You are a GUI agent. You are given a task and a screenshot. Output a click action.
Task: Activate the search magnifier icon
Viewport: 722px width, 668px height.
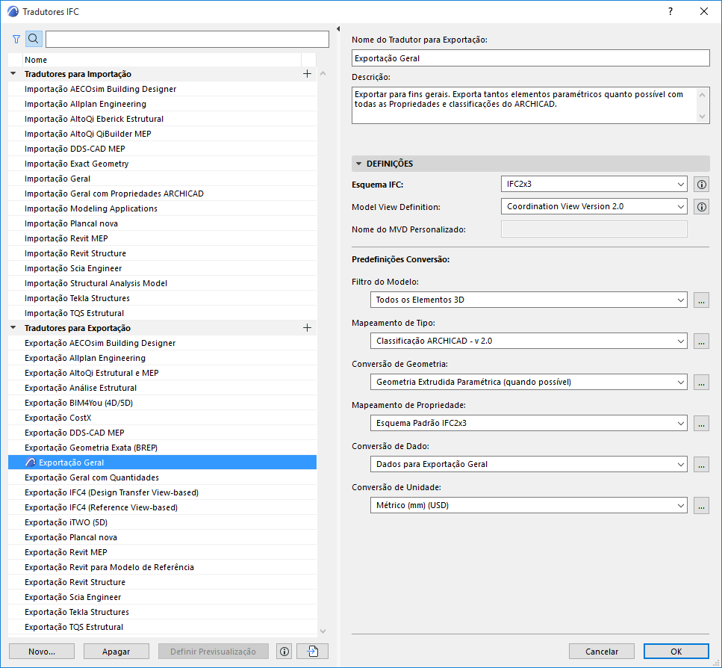[33, 38]
